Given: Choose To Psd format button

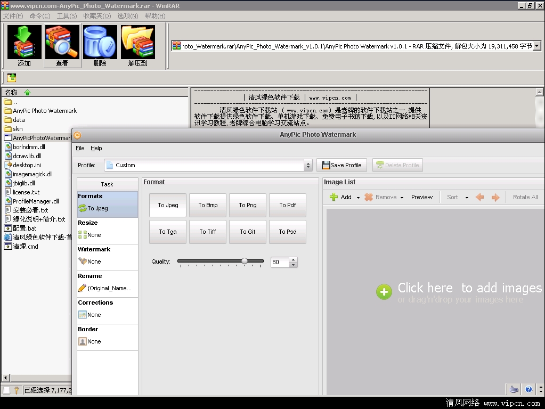Looking at the screenshot, I should tap(288, 232).
